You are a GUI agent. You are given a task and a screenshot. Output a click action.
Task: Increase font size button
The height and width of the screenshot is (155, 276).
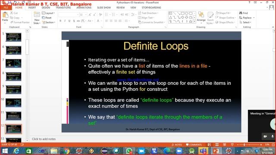coord(90,15)
